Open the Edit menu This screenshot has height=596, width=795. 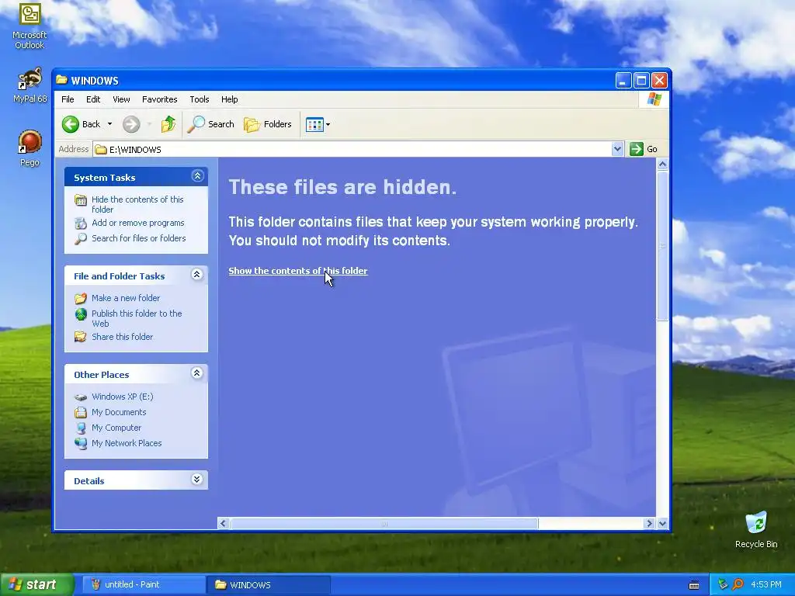pos(93,99)
